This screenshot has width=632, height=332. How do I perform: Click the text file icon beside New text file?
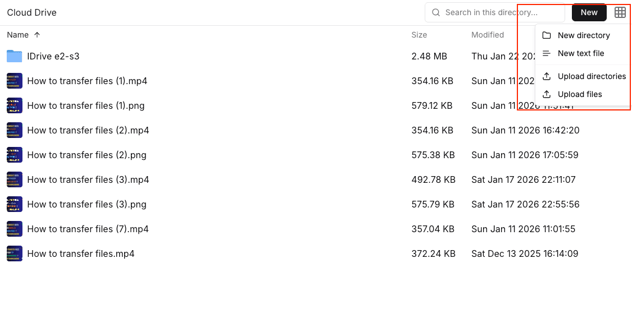tap(545, 53)
